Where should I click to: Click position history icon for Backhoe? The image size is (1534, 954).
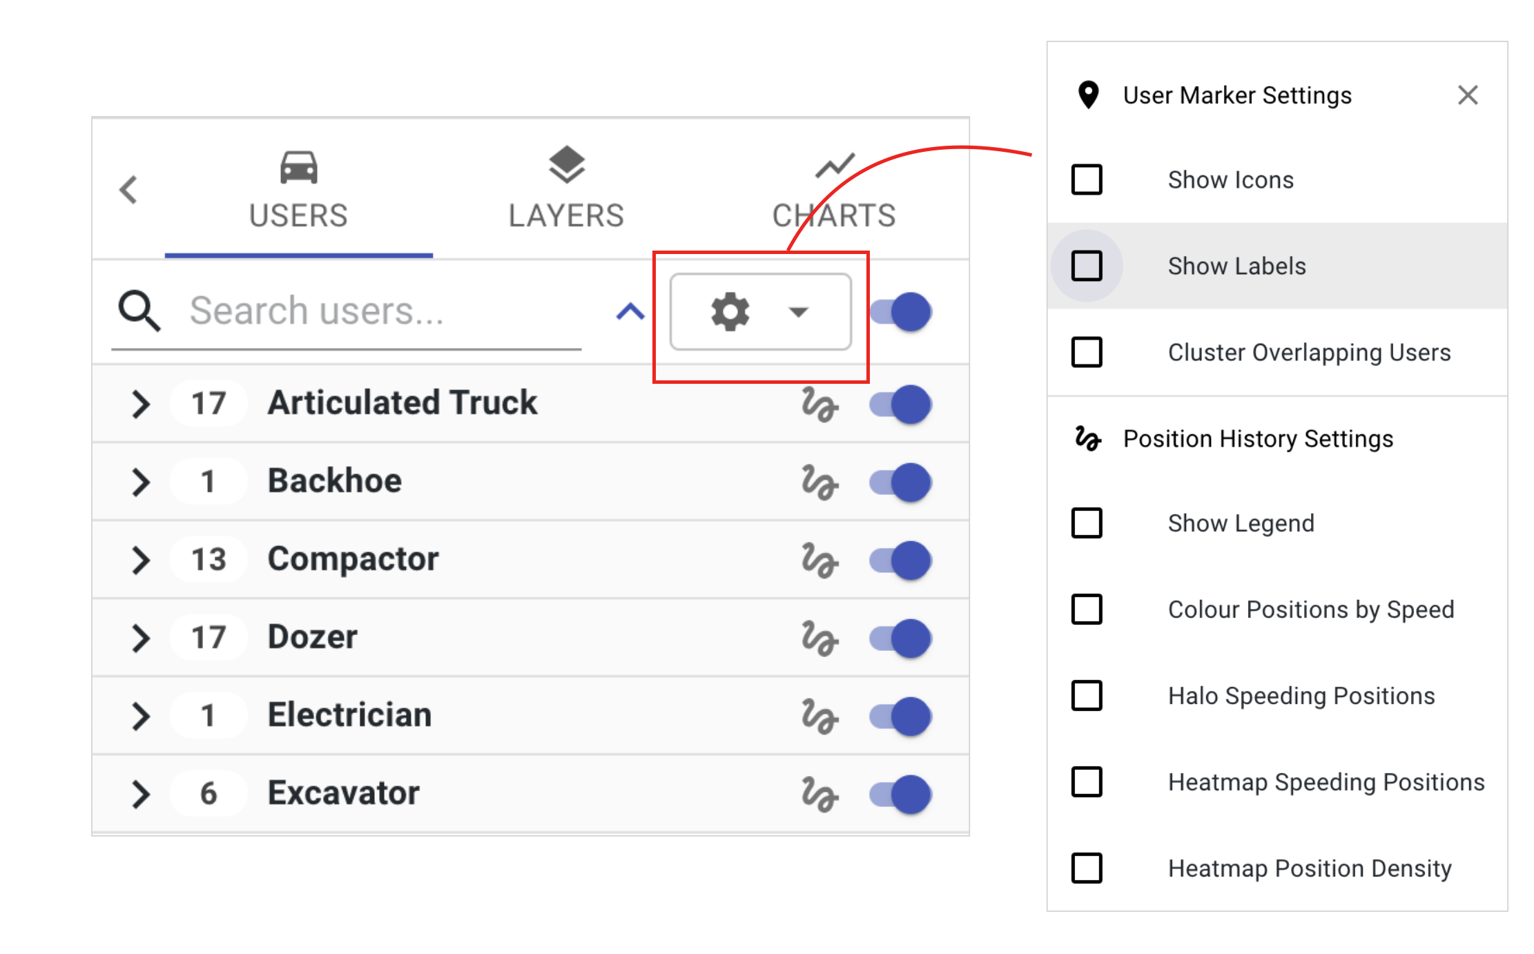[x=819, y=482]
